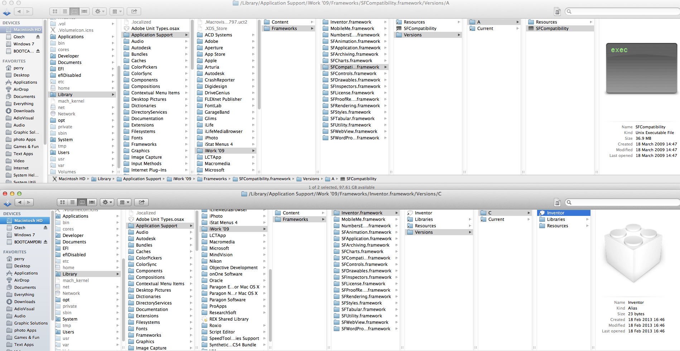Expand Oracle folder arrow in bottom window
Image resolution: width=680 pixels, height=351 pixels.
pyautogui.click(x=265, y=281)
